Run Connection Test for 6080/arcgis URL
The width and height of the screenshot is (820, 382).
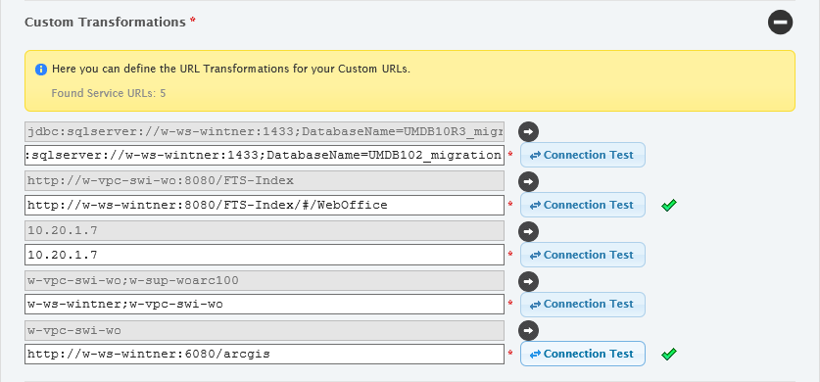coord(583,354)
